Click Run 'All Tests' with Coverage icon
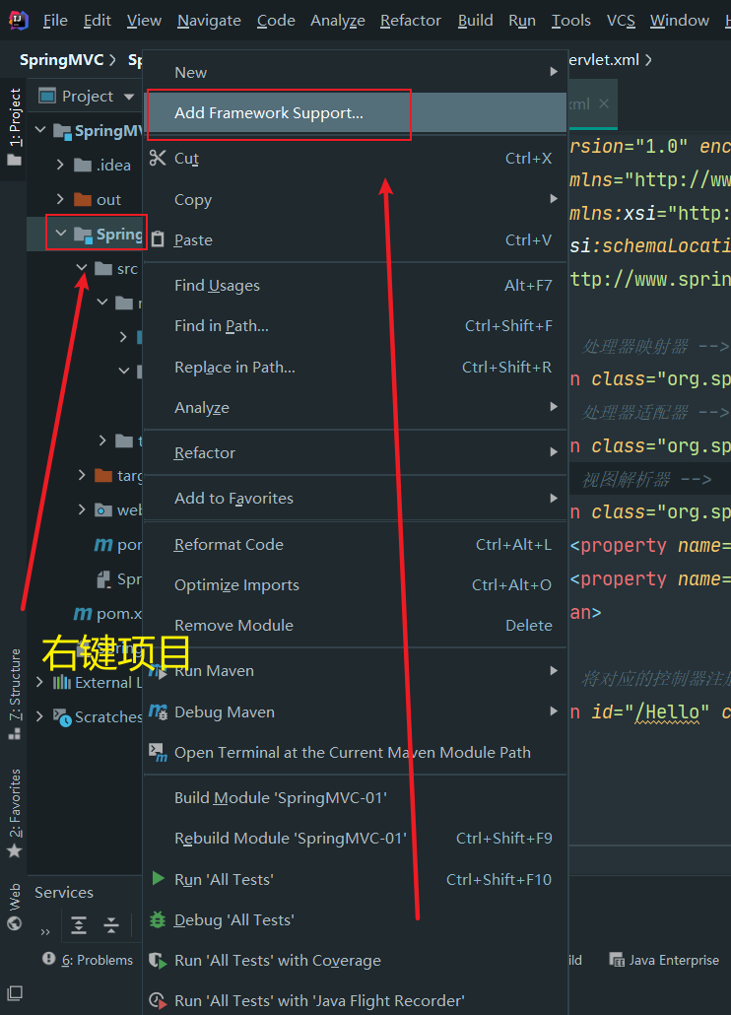The width and height of the screenshot is (731, 1015). 158,960
